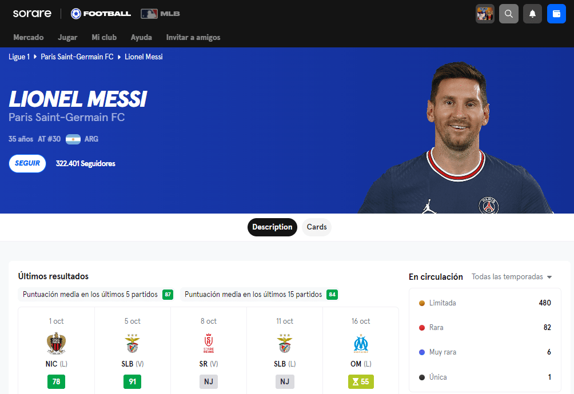Select the Description tab

click(x=272, y=227)
